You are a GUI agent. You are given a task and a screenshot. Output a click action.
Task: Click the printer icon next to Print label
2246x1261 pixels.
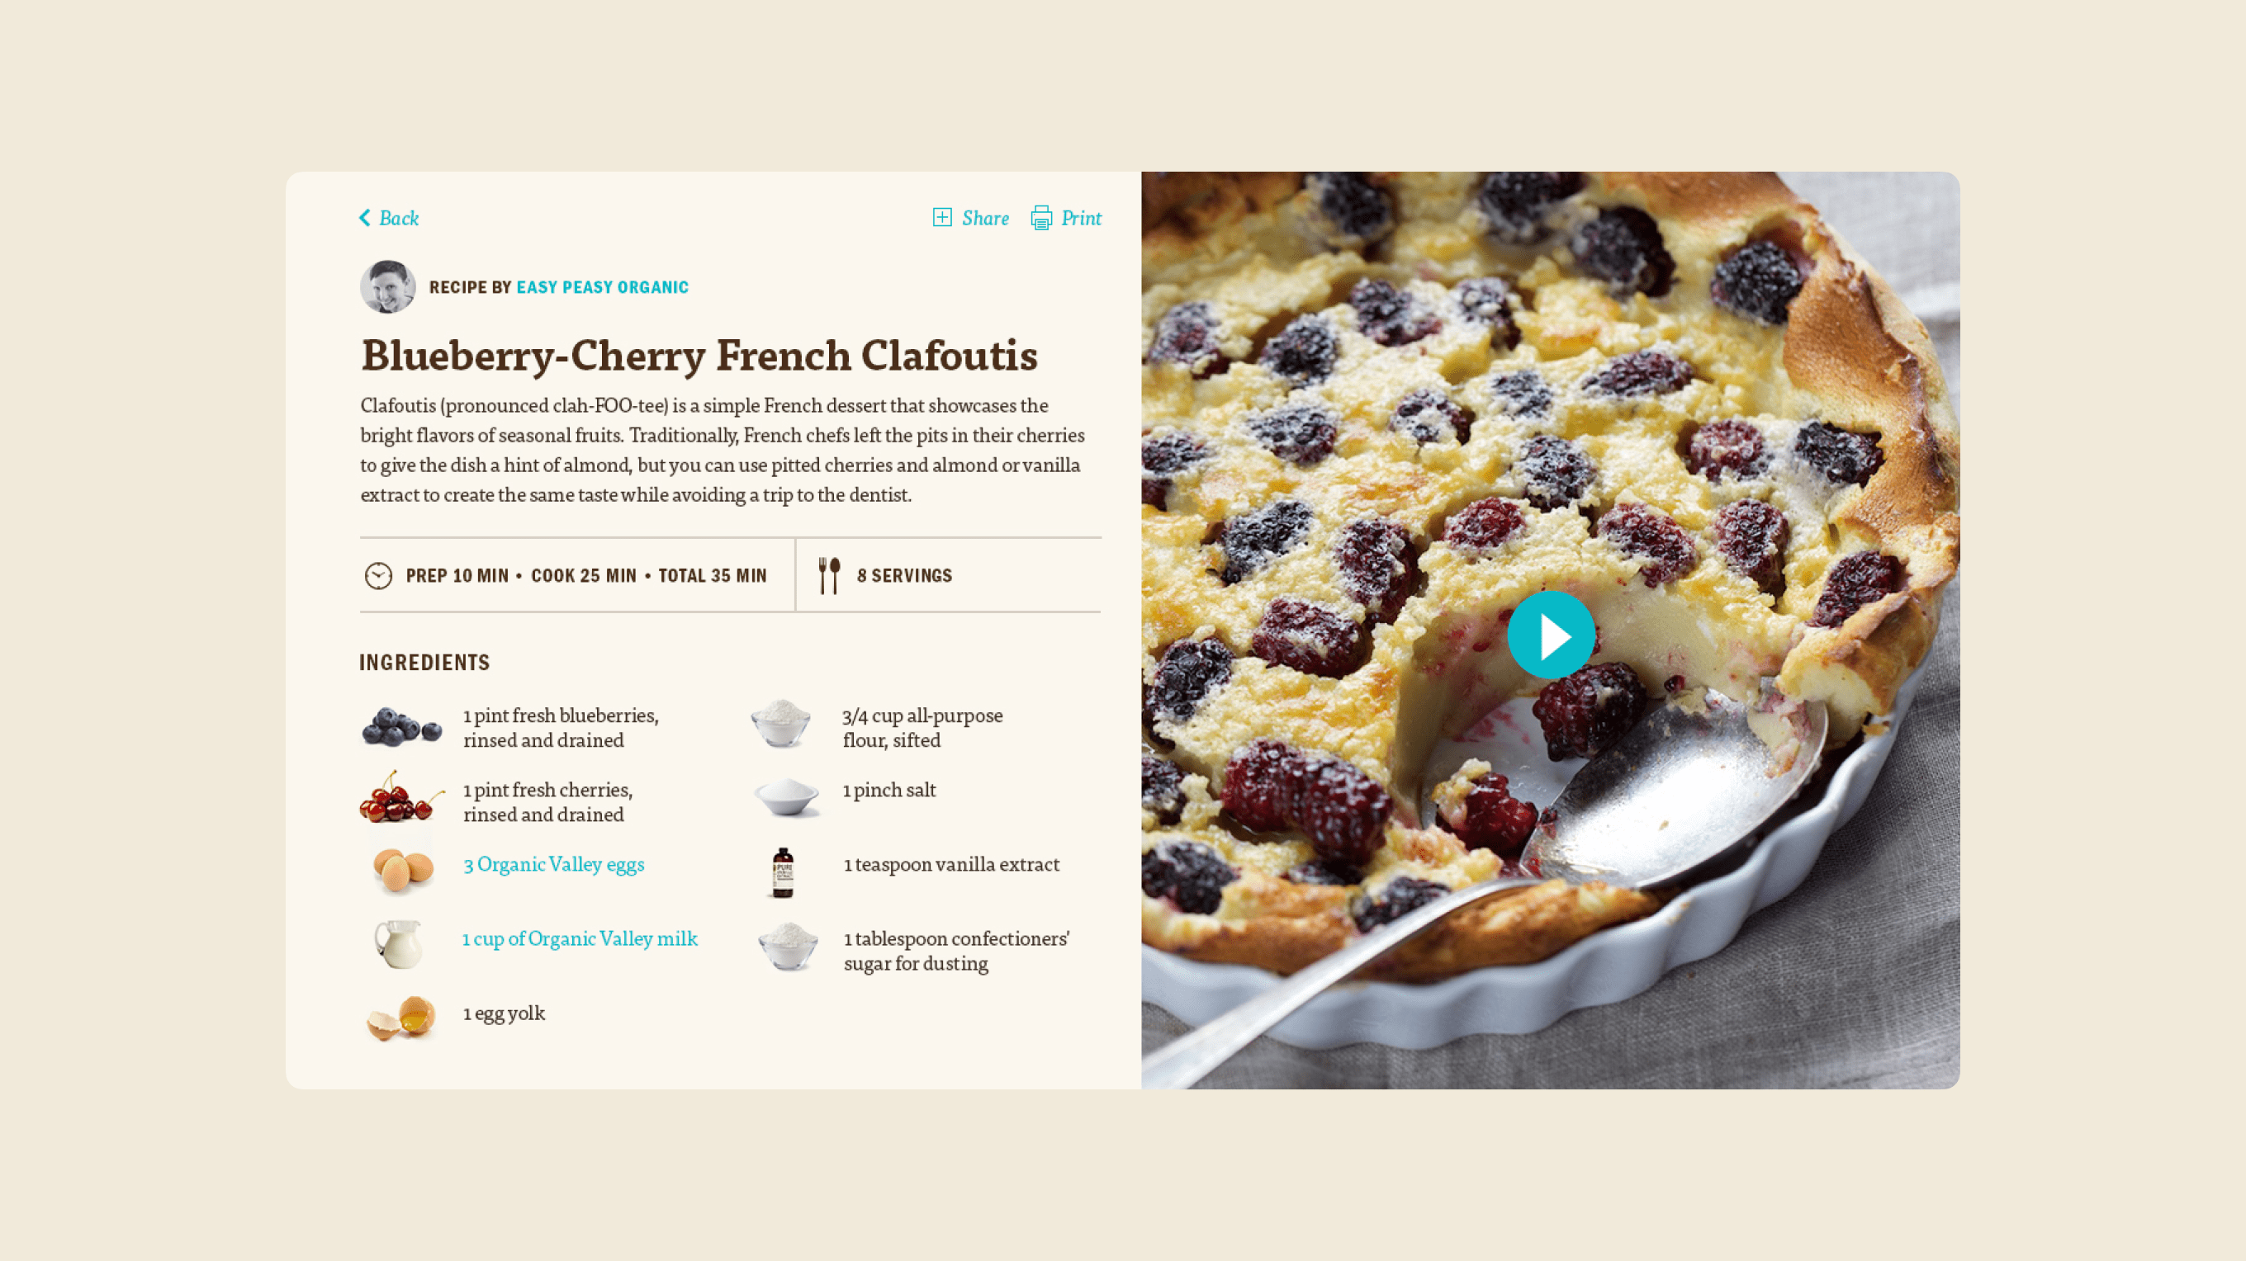[1041, 216]
